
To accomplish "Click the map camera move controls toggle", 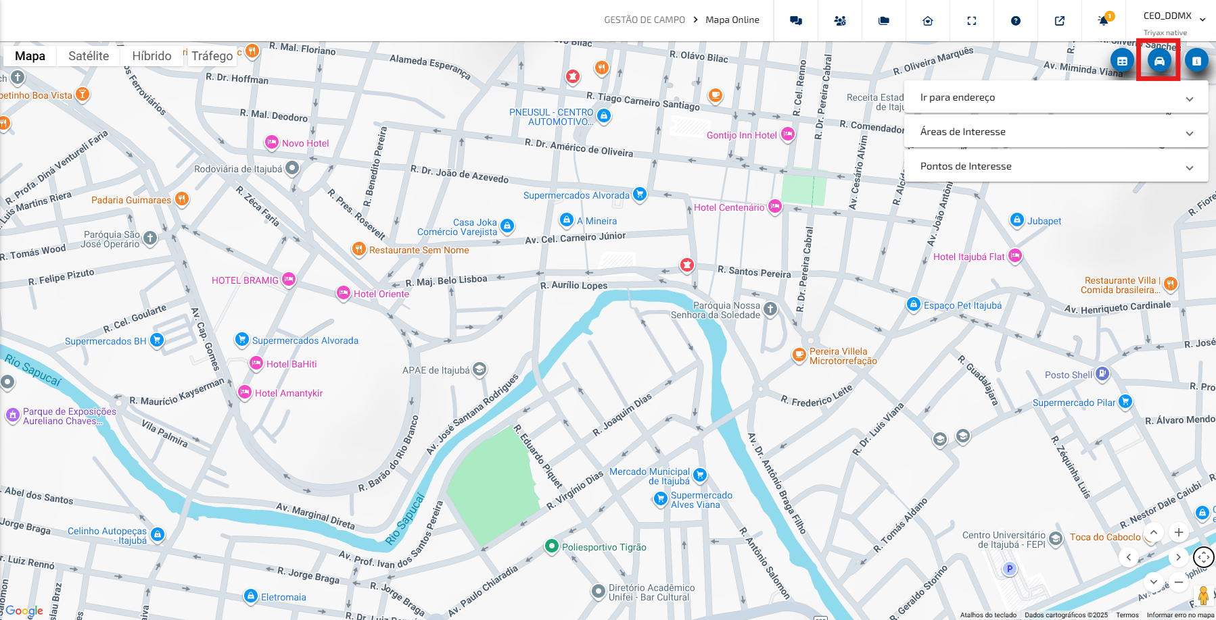I will [1204, 557].
